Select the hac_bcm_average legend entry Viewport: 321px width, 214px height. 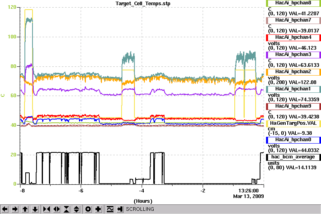click(293, 157)
